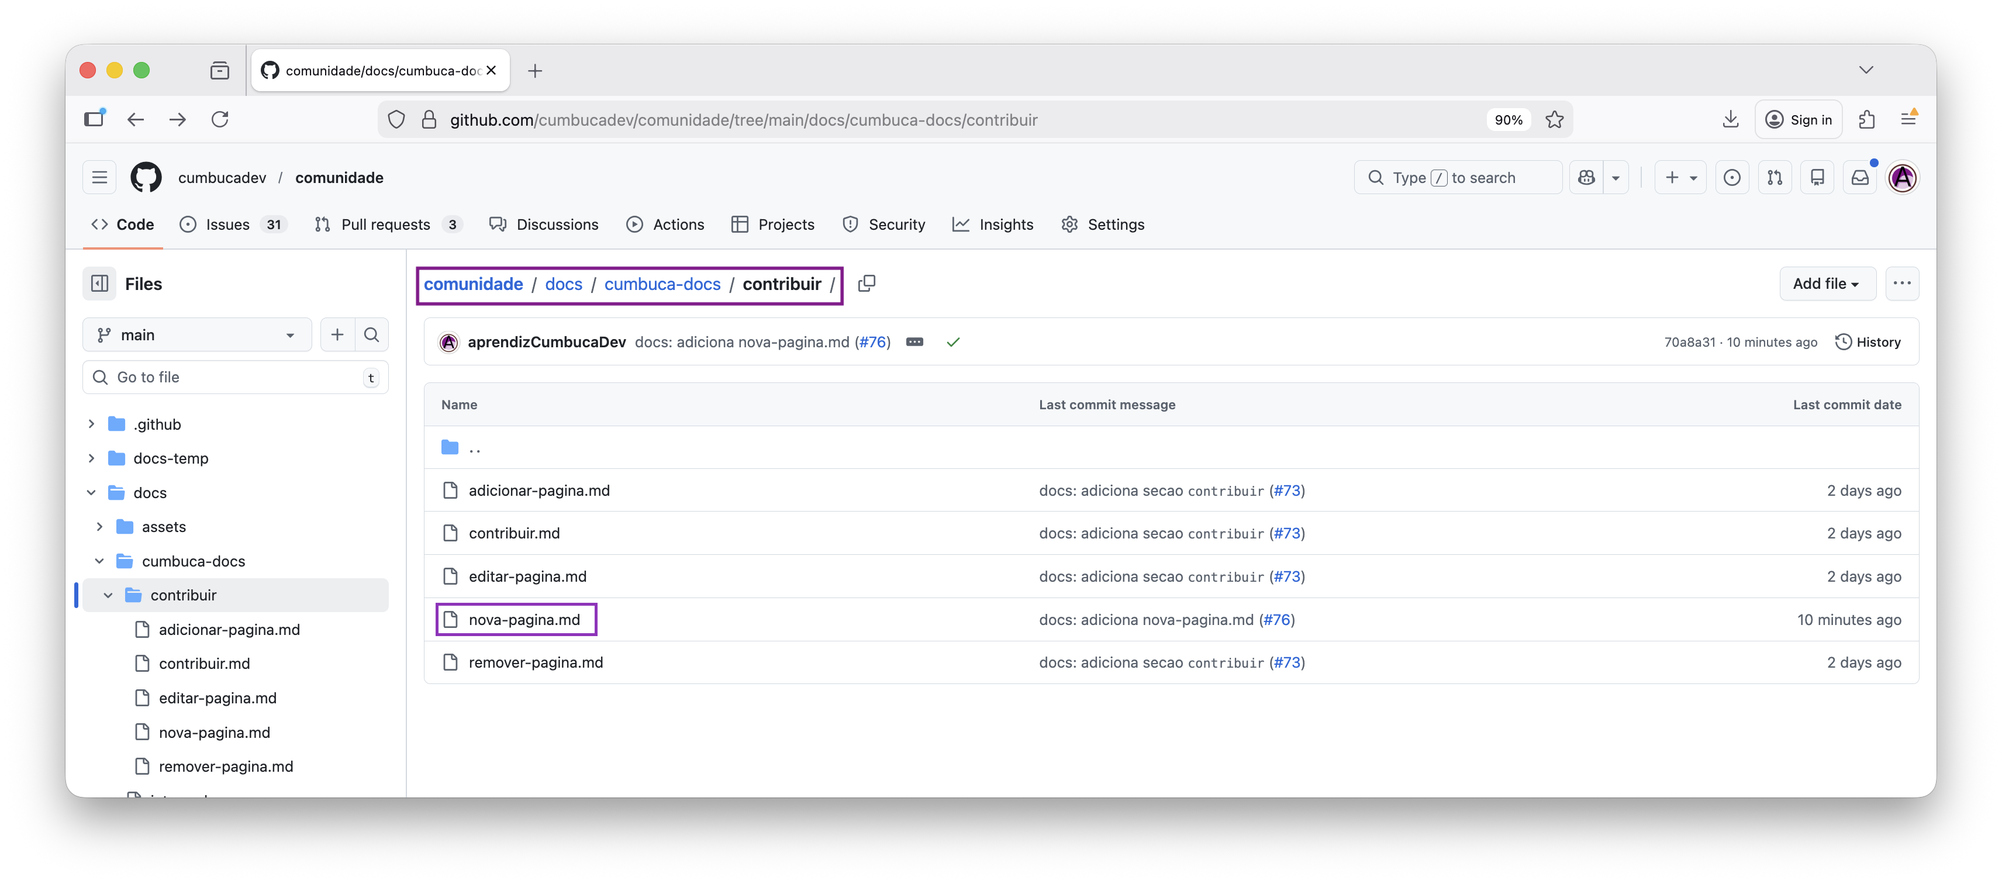Open the tracking protection shield
The height and width of the screenshot is (884, 2002).
click(x=396, y=120)
